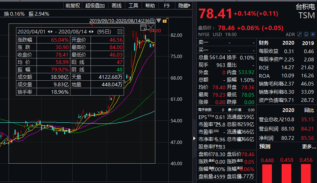Screen dimensions: 317x183
Task: Click the 振幅 79.92% cell
Action: click(x=43, y=70)
